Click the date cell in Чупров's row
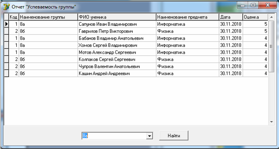Viewport: 279px width, 149px height. [231, 66]
